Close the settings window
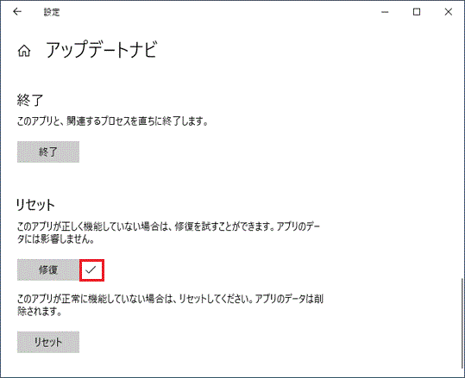The image size is (465, 378). tap(449, 12)
